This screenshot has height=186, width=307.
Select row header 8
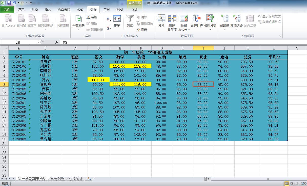tap(4, 85)
